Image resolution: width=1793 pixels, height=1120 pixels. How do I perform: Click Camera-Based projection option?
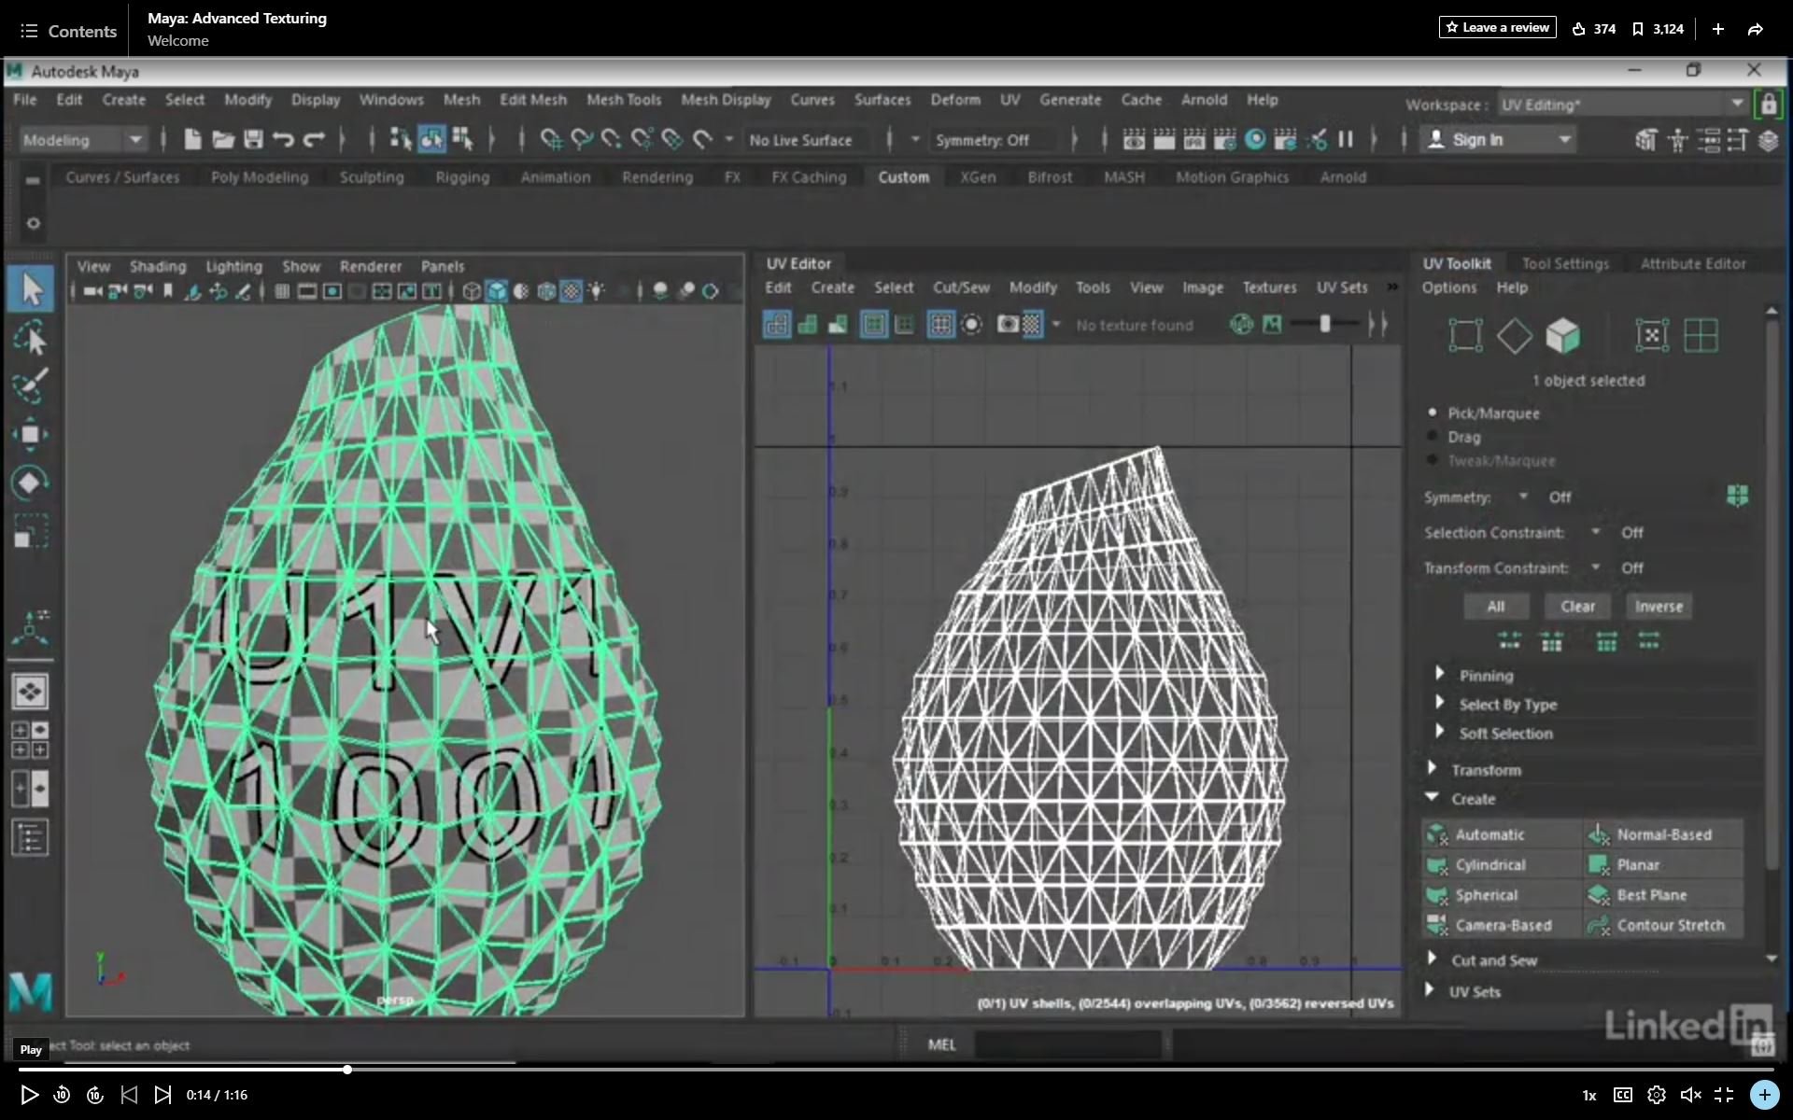(x=1501, y=925)
